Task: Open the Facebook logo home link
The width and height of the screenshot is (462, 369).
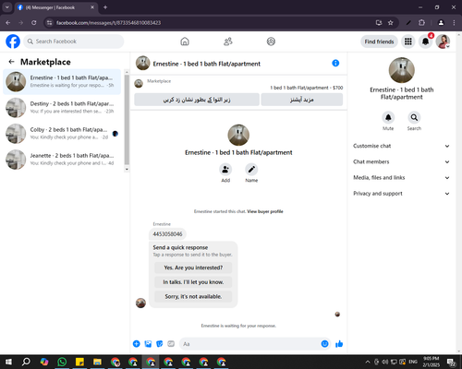Action: click(13, 42)
